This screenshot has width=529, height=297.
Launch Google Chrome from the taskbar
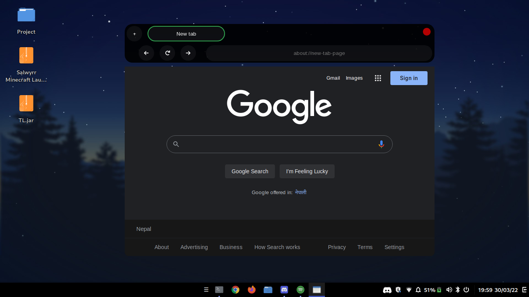(x=235, y=290)
